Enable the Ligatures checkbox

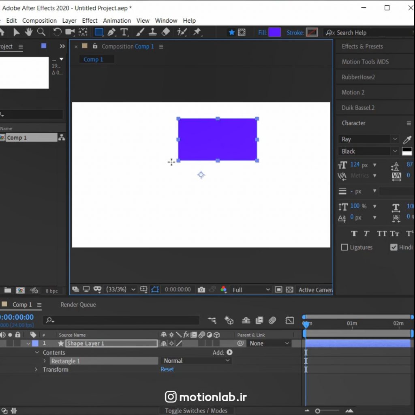[x=344, y=247]
